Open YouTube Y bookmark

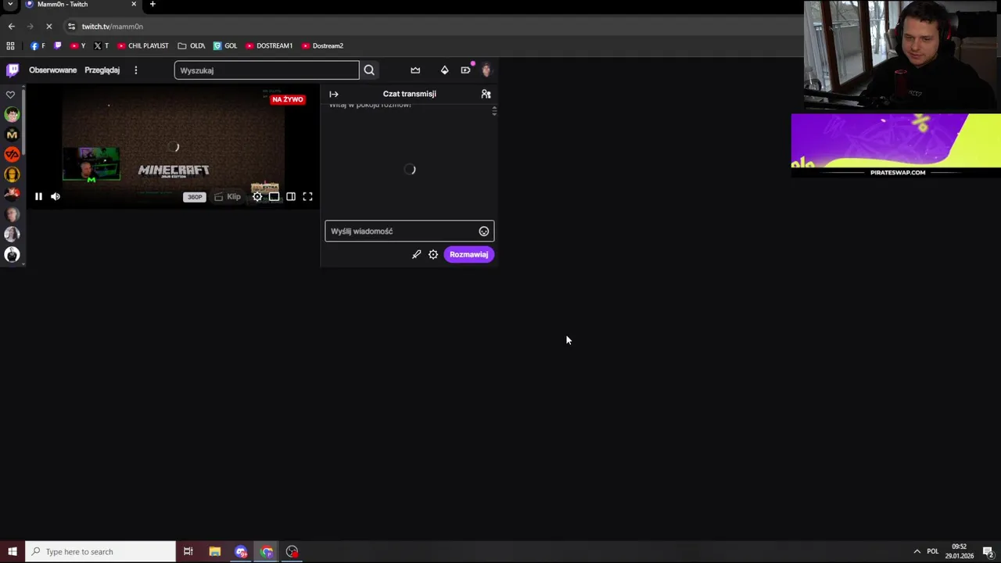[78, 46]
